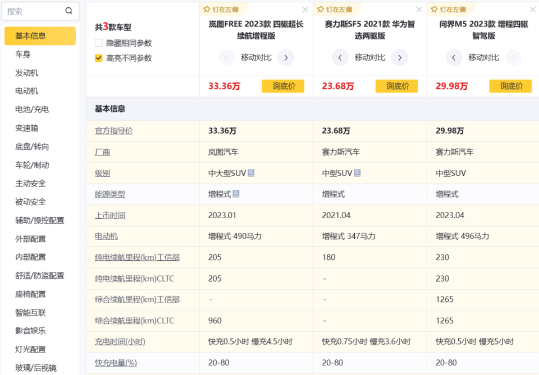Screen dimensions: 539x375
Task: Move 问界M5 column left with arrow
Action: [454, 57]
